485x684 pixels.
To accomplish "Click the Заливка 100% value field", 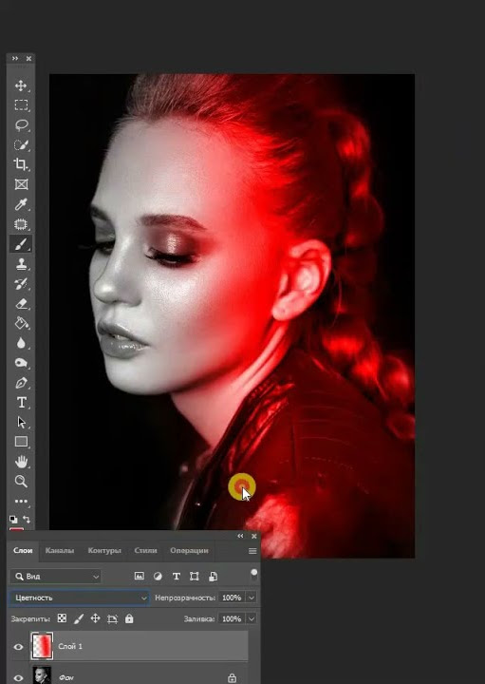I will 232,618.
